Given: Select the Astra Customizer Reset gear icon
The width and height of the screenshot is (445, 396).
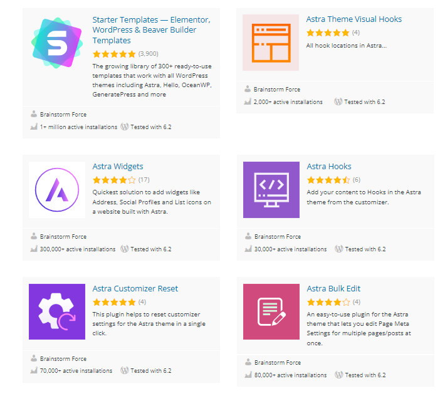Looking at the screenshot, I should (x=57, y=311).
